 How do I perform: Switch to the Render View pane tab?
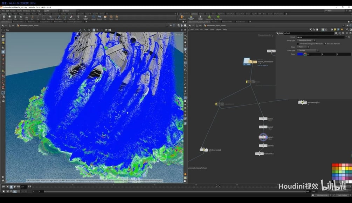pos(32,22)
